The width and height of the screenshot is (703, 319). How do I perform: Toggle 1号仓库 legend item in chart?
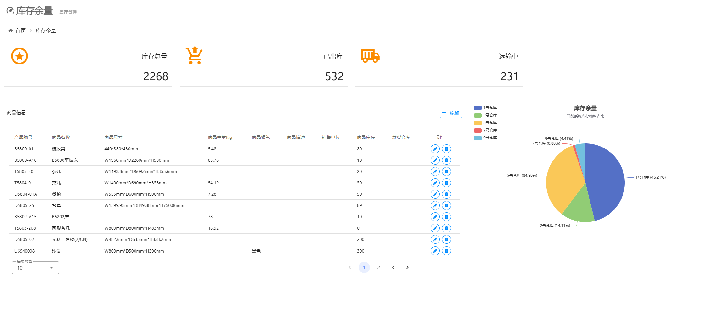[x=485, y=108]
